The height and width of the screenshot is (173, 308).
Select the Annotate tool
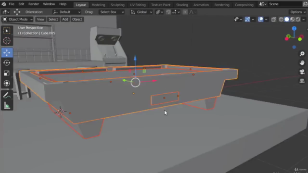tap(7, 96)
